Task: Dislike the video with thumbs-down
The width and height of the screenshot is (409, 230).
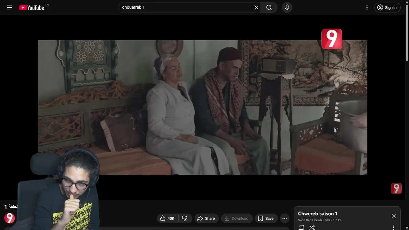Action: (x=185, y=218)
